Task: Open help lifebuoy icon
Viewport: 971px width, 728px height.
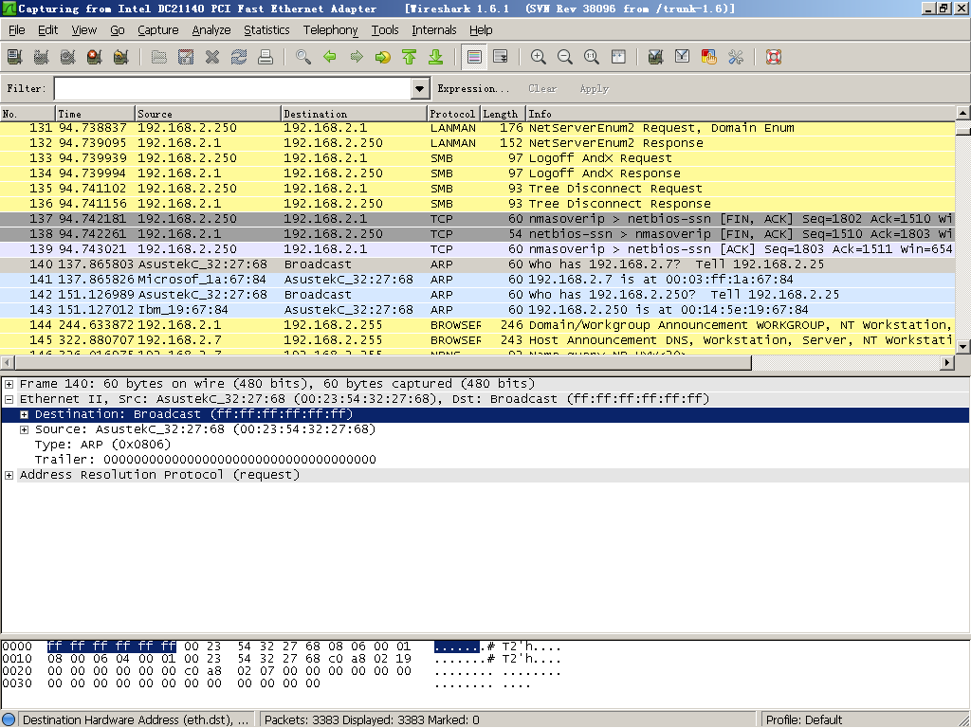Action: (774, 58)
